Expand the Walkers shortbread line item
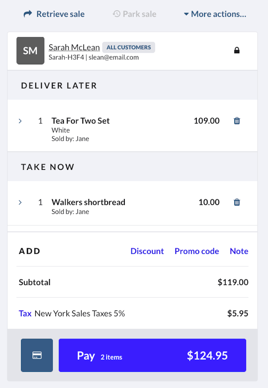 20,202
